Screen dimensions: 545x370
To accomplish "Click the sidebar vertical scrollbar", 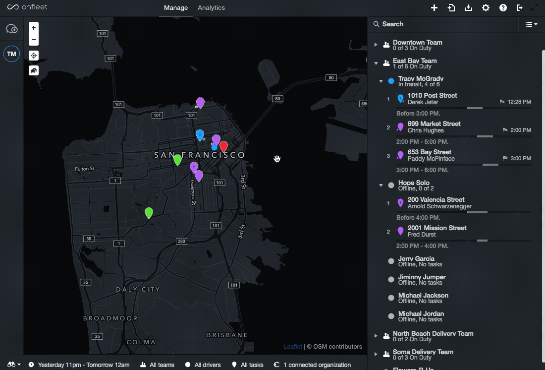I will tap(543, 209).
